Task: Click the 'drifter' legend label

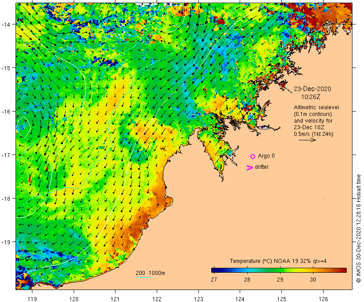Action: (x=261, y=167)
